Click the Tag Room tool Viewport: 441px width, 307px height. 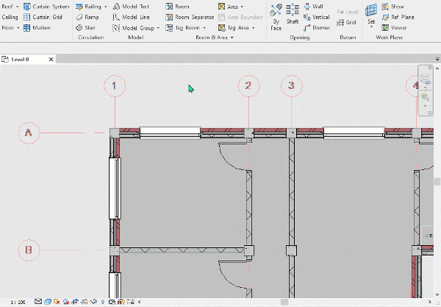tap(183, 27)
